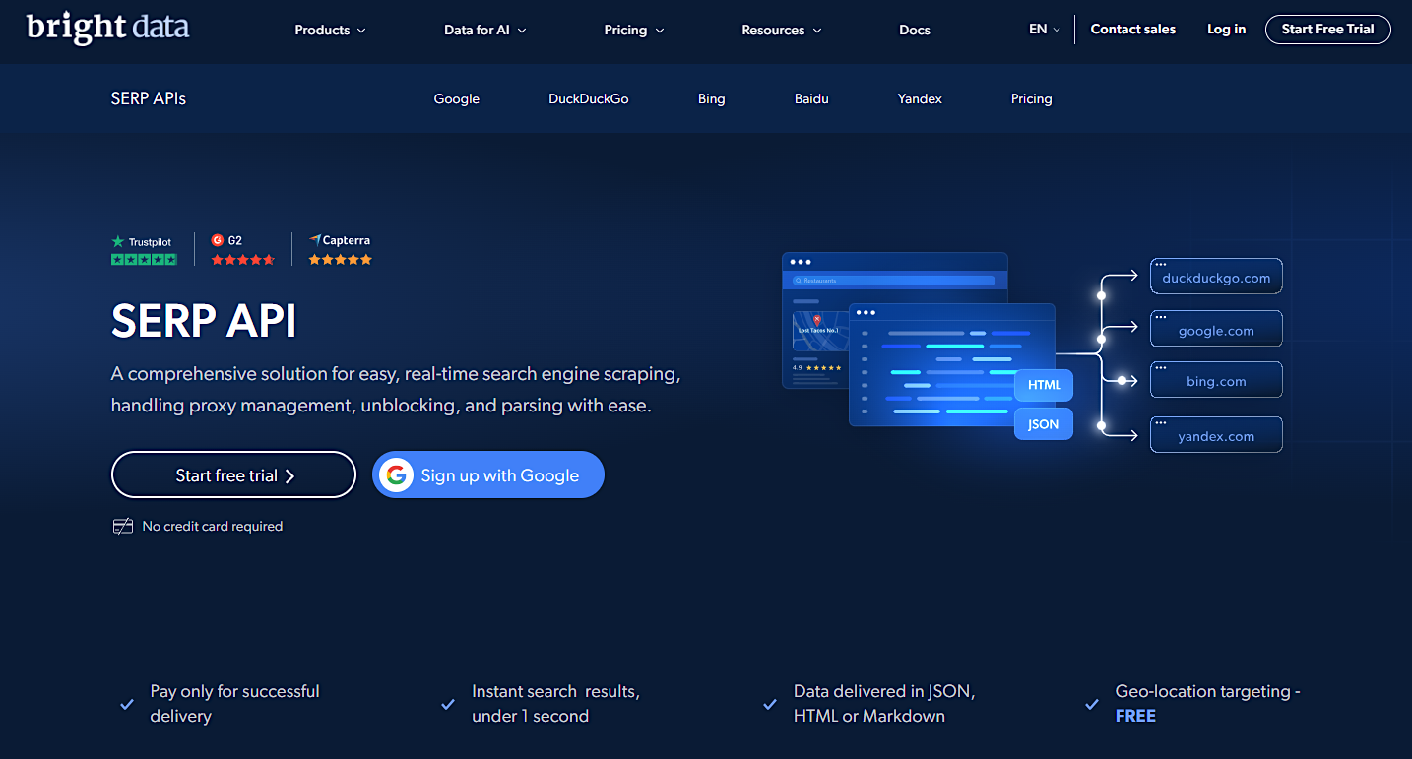This screenshot has height=759, width=1412.
Task: Click the checkmark beside Pay only for successful delivery
Action: [127, 704]
